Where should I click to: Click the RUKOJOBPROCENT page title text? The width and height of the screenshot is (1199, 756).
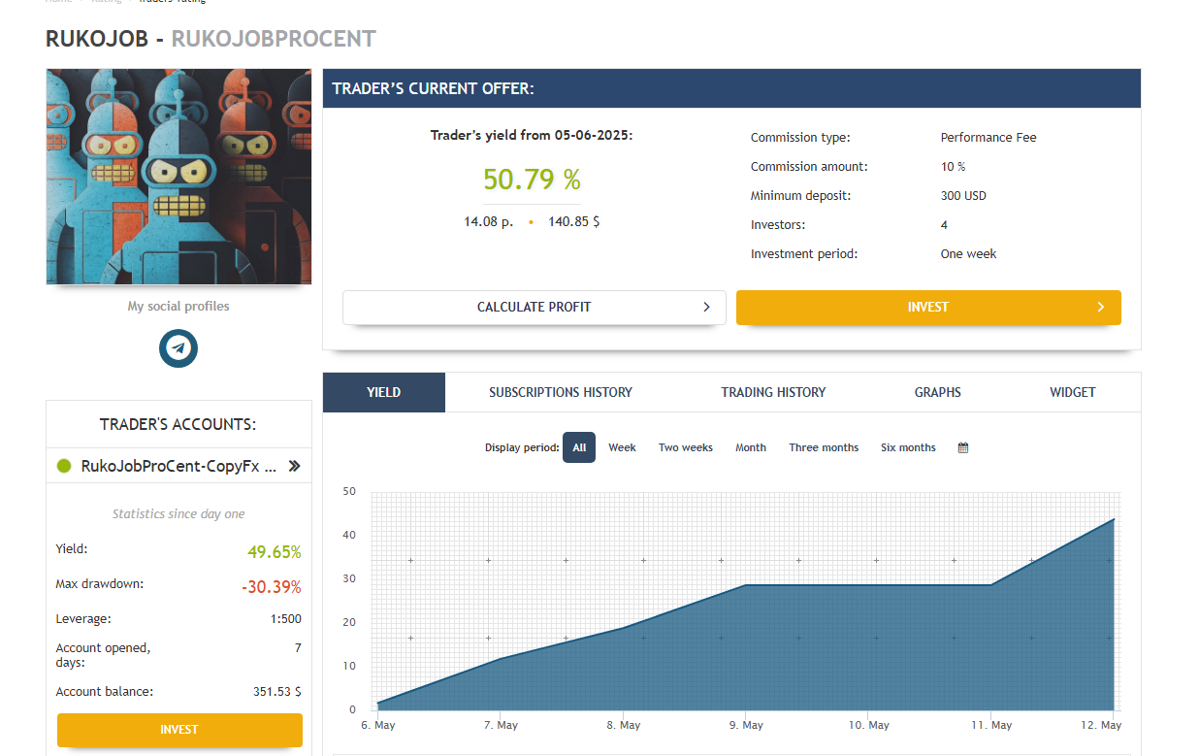coord(274,39)
